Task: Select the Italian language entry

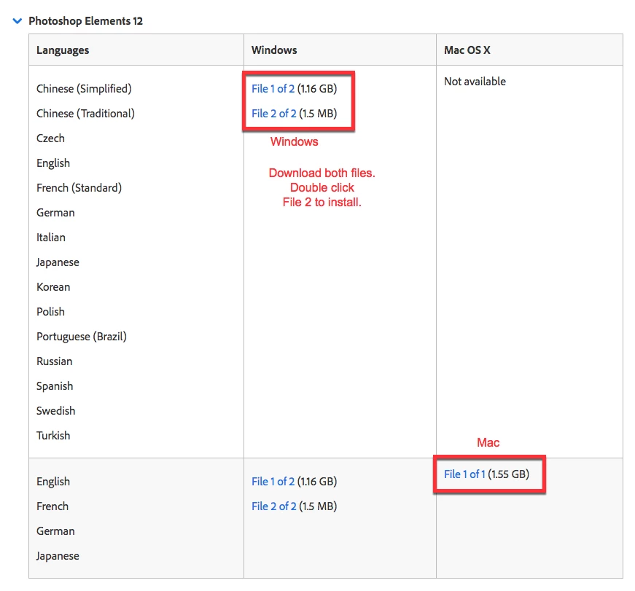Action: 51,238
